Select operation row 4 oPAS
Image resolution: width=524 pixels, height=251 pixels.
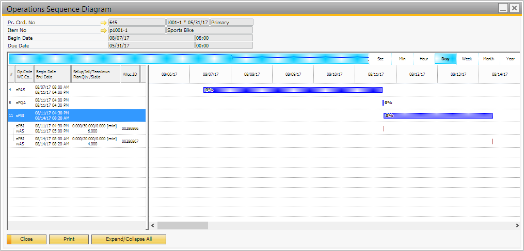coord(76,90)
